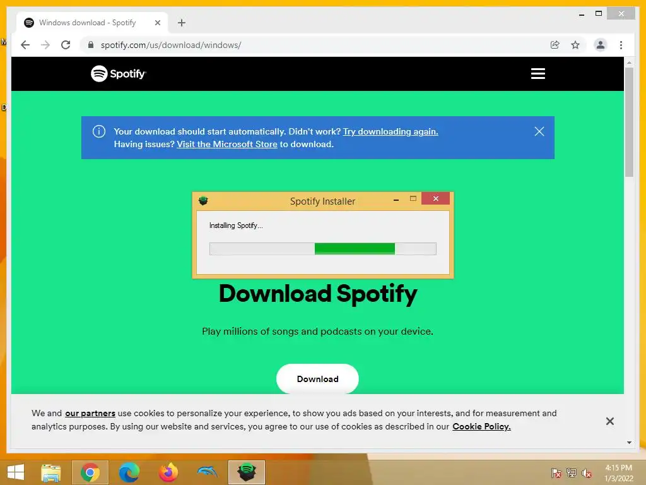Click the muted volume tray icon
Viewport: 646px width, 485px height.
pyautogui.click(x=587, y=473)
